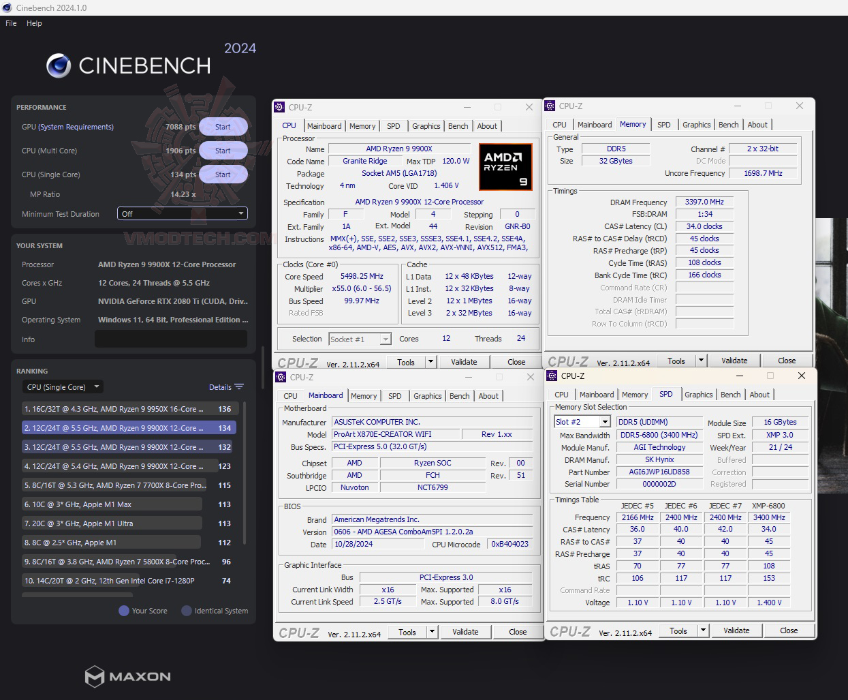Expand Tools dropdown arrow in SPD window
This screenshot has height=700, width=848.
(x=703, y=630)
